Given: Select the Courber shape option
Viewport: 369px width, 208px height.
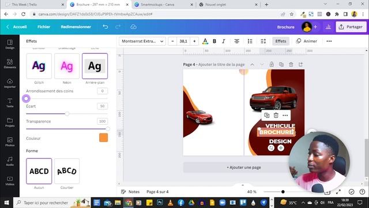Looking at the screenshot, I should coord(67,171).
